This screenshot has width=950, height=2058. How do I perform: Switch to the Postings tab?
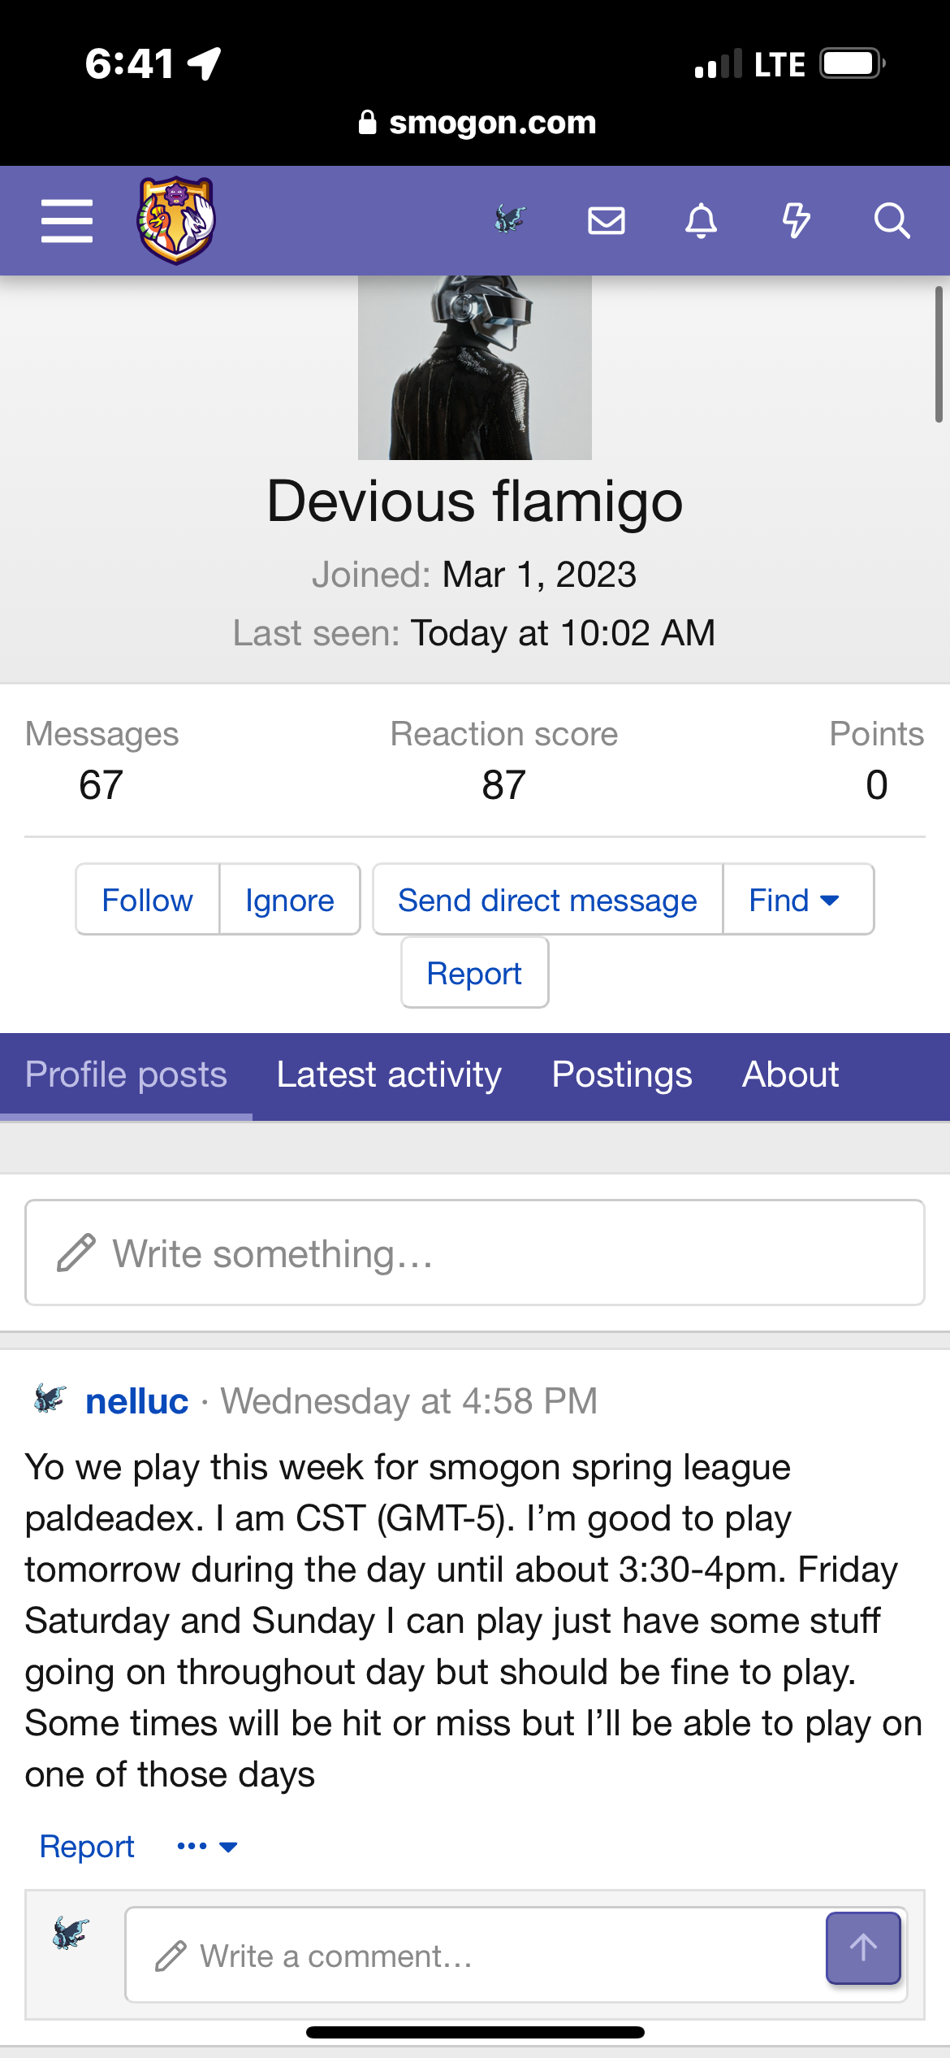click(x=622, y=1075)
